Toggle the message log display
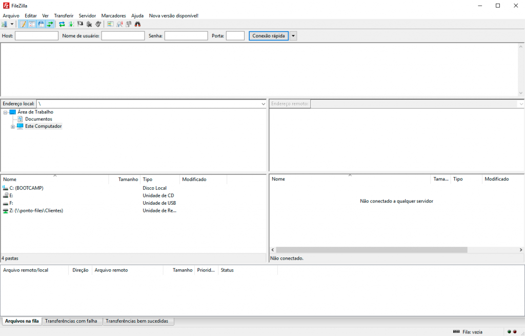 pos(23,24)
